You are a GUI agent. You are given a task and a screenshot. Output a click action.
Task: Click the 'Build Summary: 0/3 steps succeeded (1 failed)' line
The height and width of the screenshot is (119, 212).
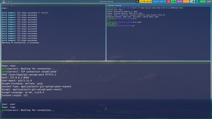coord(25,13)
